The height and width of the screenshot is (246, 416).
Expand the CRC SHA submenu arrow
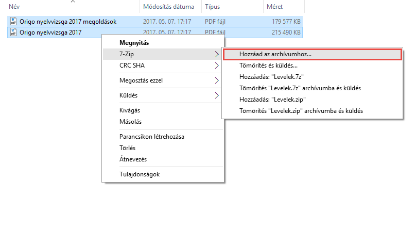[x=217, y=65]
